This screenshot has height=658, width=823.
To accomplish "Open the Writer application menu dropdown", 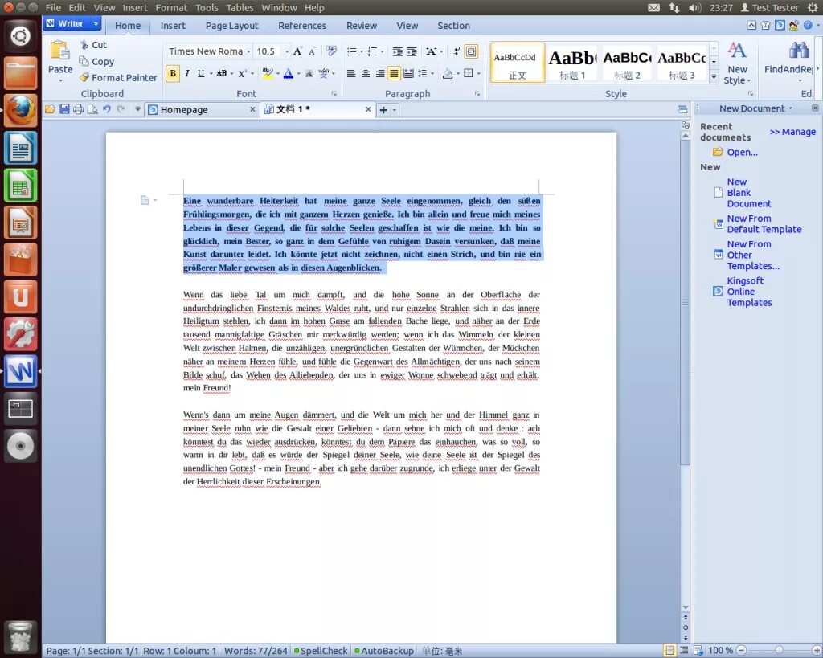I will point(96,23).
